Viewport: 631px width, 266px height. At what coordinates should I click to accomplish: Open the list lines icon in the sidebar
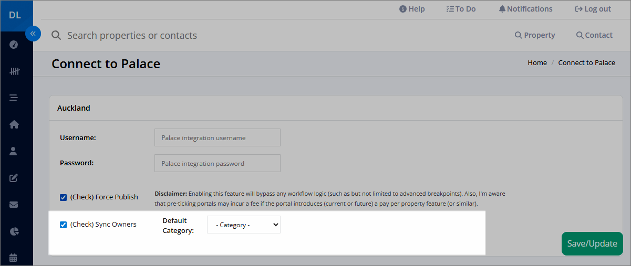click(14, 98)
